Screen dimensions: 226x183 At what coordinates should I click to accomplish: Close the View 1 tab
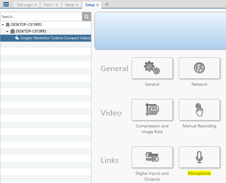57,5
